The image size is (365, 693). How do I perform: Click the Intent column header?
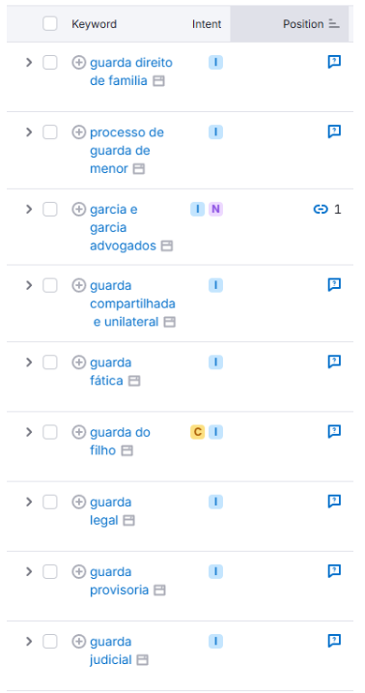coord(207,24)
